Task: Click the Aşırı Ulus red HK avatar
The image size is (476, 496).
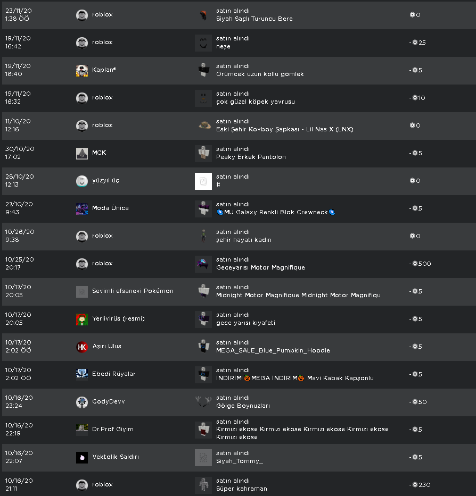Action: pyautogui.click(x=82, y=347)
